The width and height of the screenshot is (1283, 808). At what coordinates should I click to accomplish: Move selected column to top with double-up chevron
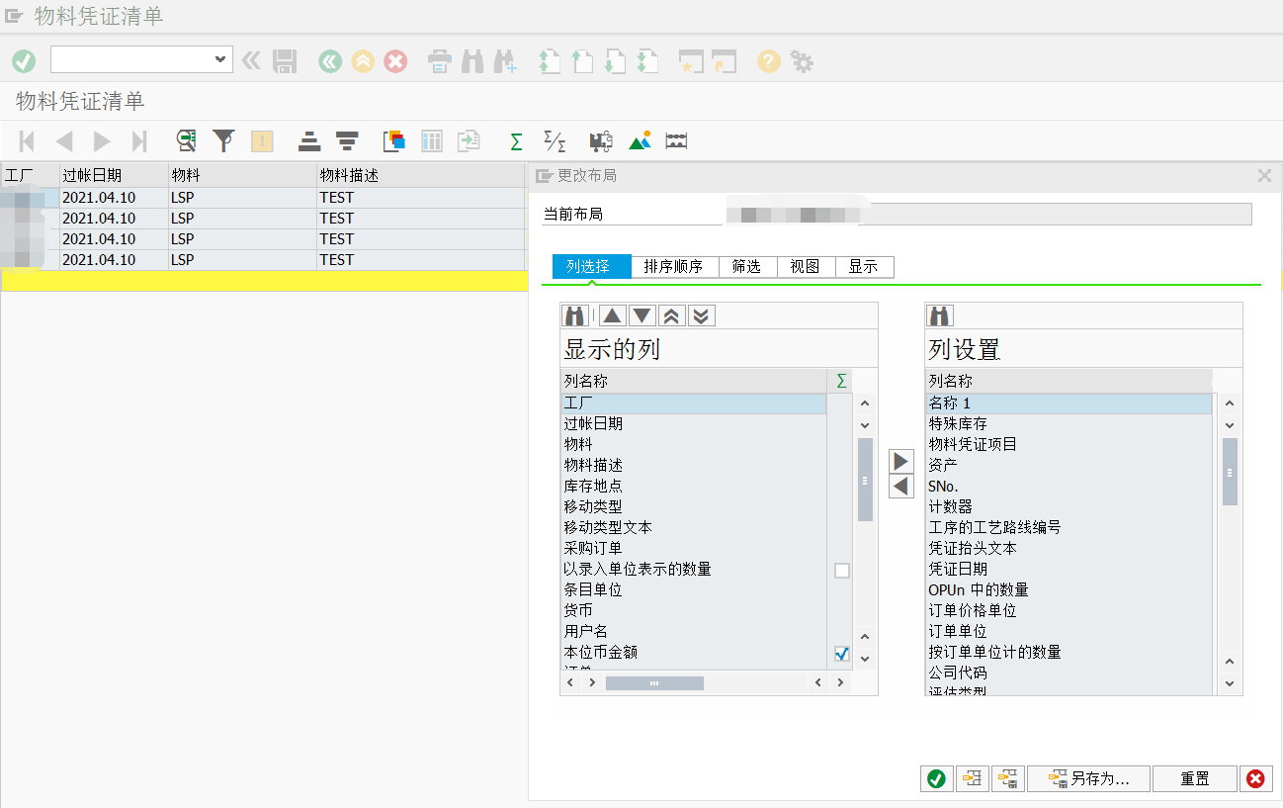pos(673,314)
